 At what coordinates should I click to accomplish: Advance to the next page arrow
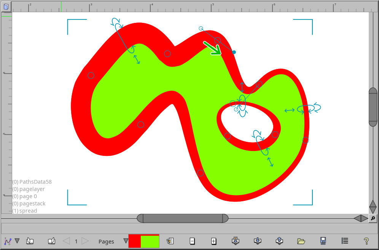pos(85,241)
